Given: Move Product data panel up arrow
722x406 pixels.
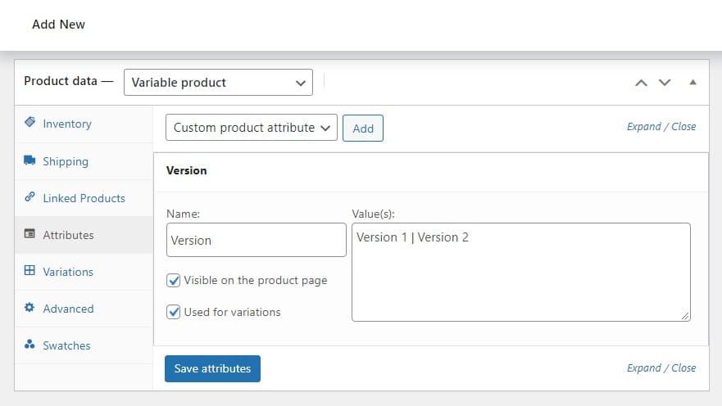Looking at the screenshot, I should (x=642, y=83).
